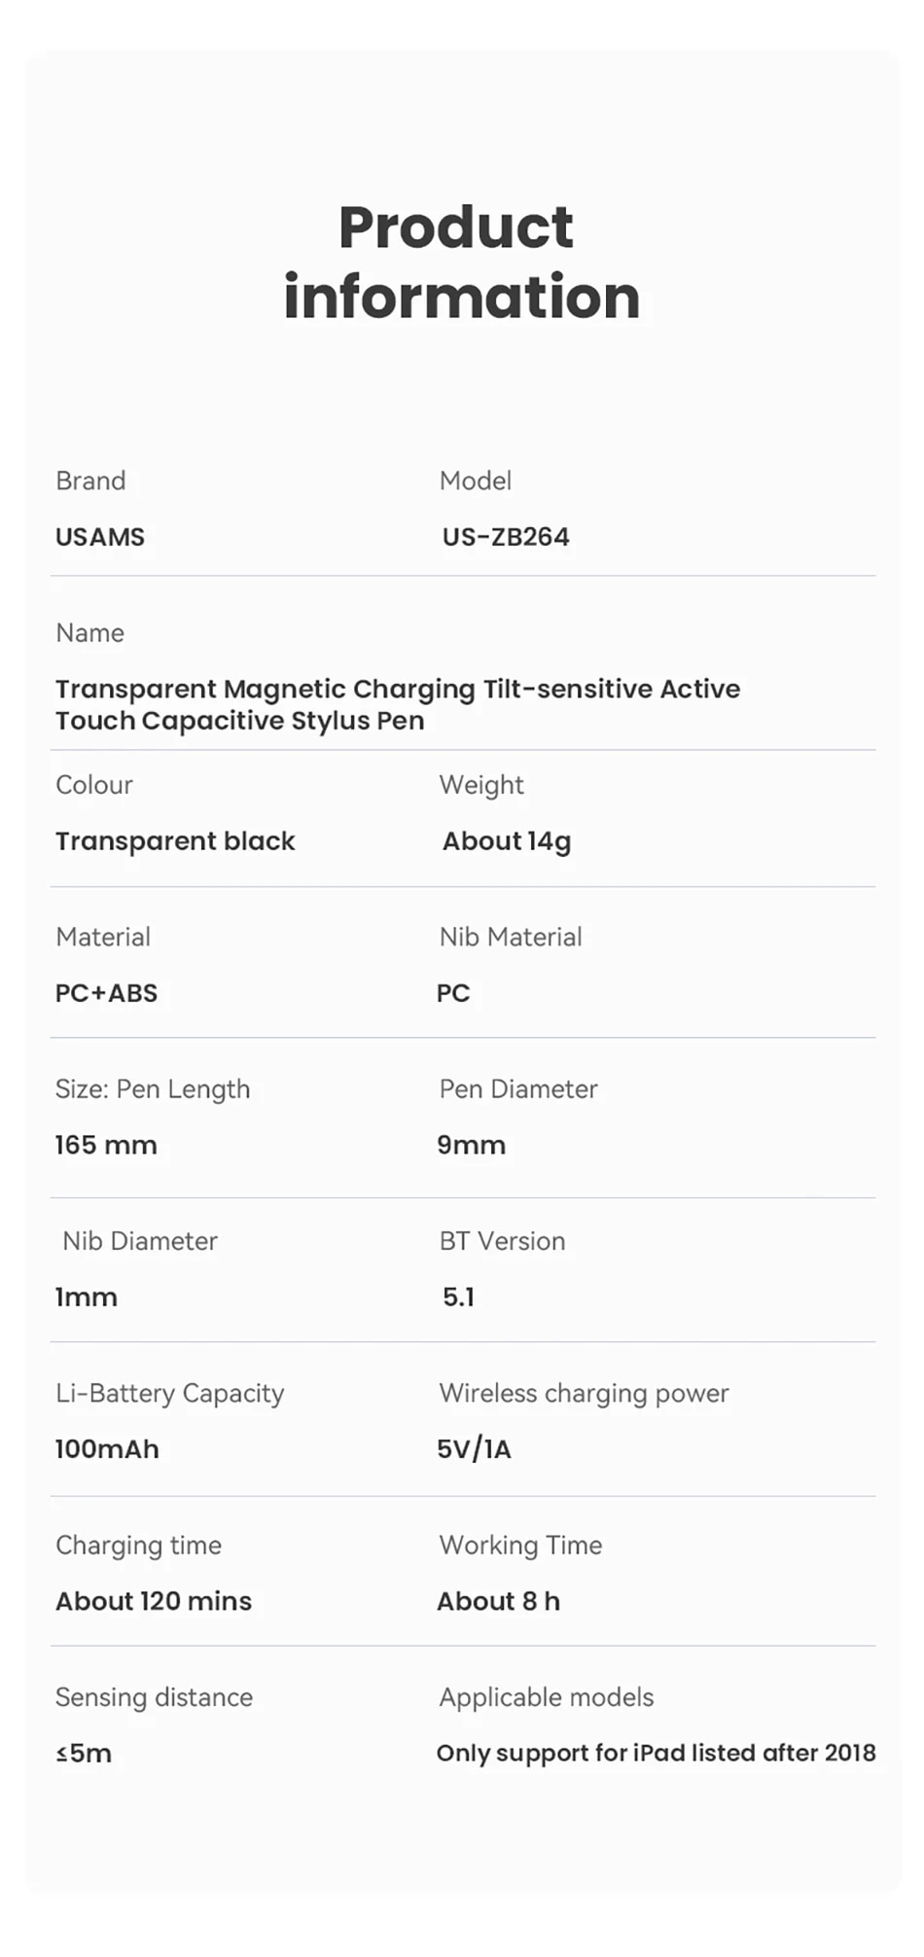
Task: Click the US-ZB264 model number
Action: 506,537
